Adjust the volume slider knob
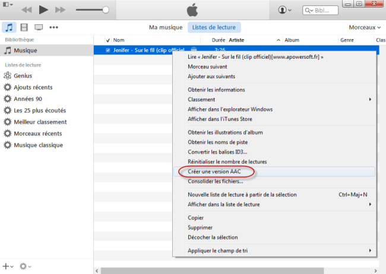The width and height of the screenshot is (386, 274). tap(106, 10)
